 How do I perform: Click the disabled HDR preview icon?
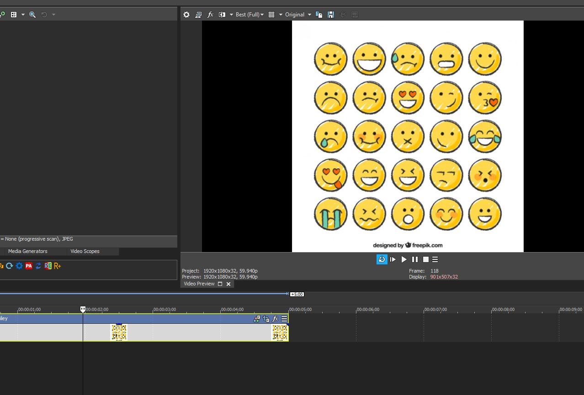pos(355,15)
